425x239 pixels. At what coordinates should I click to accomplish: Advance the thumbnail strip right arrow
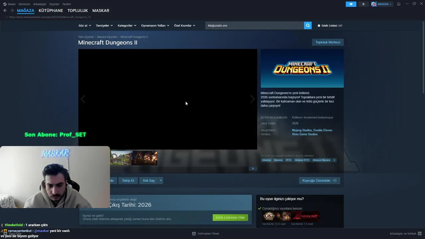click(x=253, y=169)
